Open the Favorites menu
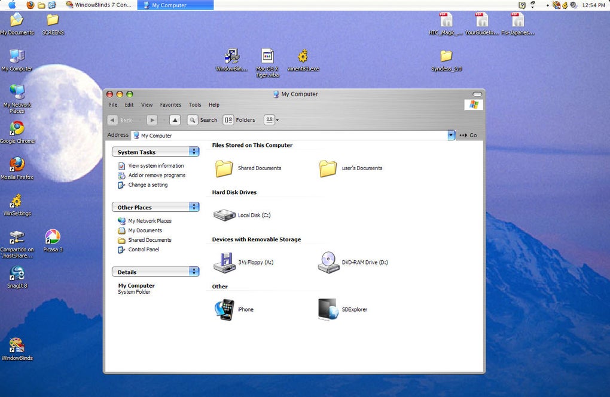This screenshot has height=397, width=610. pyautogui.click(x=170, y=105)
